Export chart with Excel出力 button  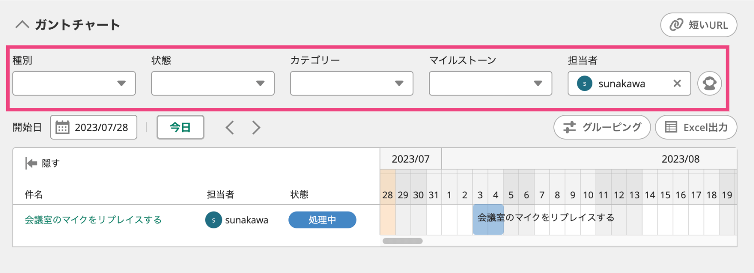(696, 128)
